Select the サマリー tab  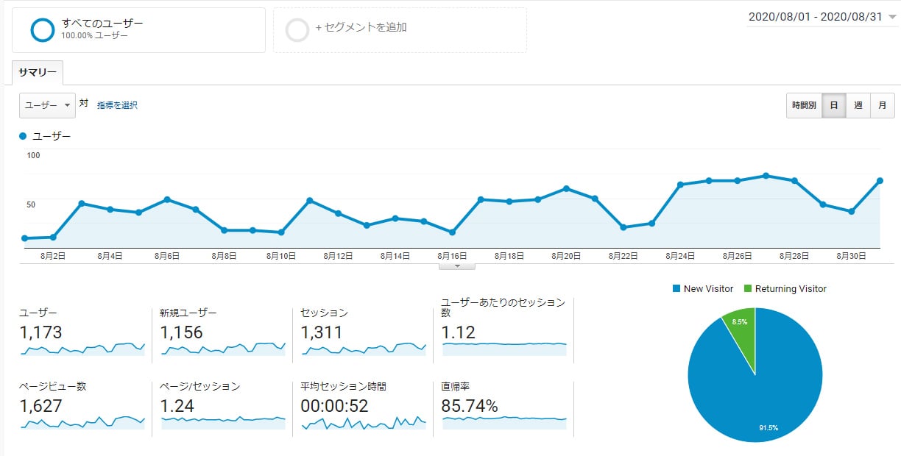tap(36, 73)
